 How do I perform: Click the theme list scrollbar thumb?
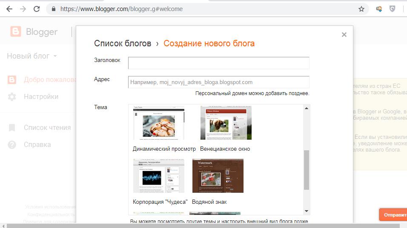(x=307, y=170)
